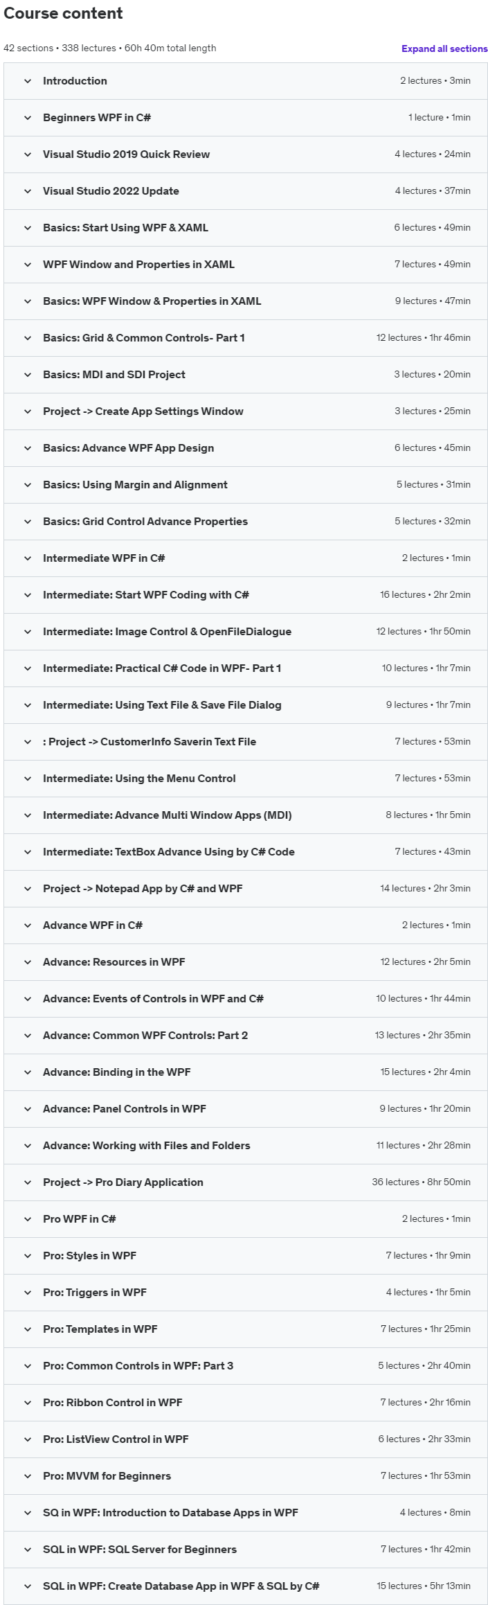Expand Intermediate: Using the Menu Control chevron

[x=28, y=779]
